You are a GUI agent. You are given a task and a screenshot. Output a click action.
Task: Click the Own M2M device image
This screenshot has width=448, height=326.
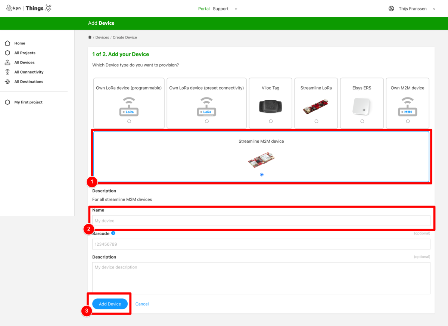[x=408, y=107]
